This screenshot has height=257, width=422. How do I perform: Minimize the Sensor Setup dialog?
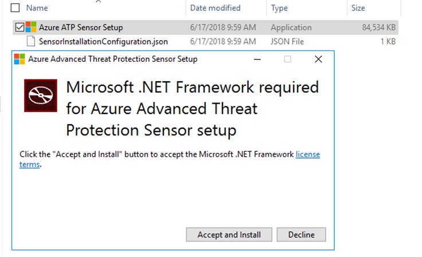(x=257, y=59)
